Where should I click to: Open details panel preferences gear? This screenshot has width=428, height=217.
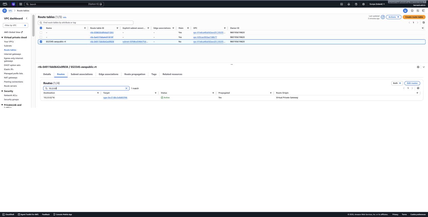pyautogui.click(x=418, y=67)
